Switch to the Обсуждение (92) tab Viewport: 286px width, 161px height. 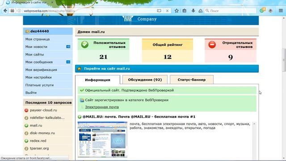(x=145, y=80)
